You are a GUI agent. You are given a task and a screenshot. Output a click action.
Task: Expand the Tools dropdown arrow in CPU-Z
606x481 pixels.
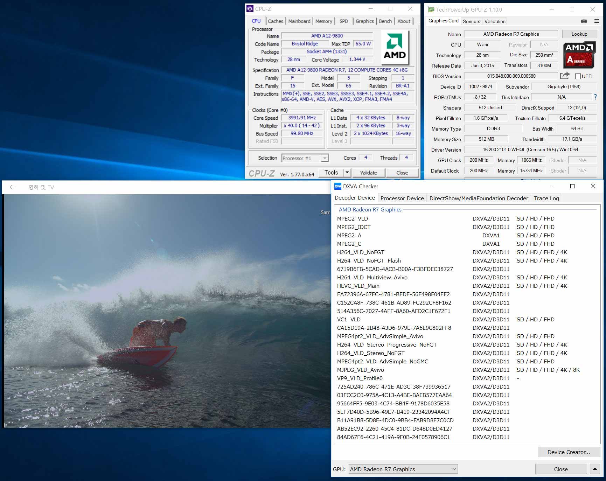click(x=347, y=173)
